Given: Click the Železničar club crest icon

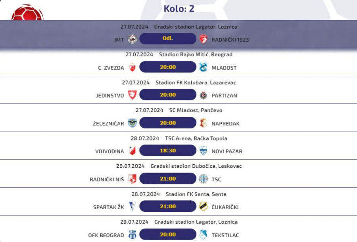Looking at the screenshot, I should coord(132,123).
